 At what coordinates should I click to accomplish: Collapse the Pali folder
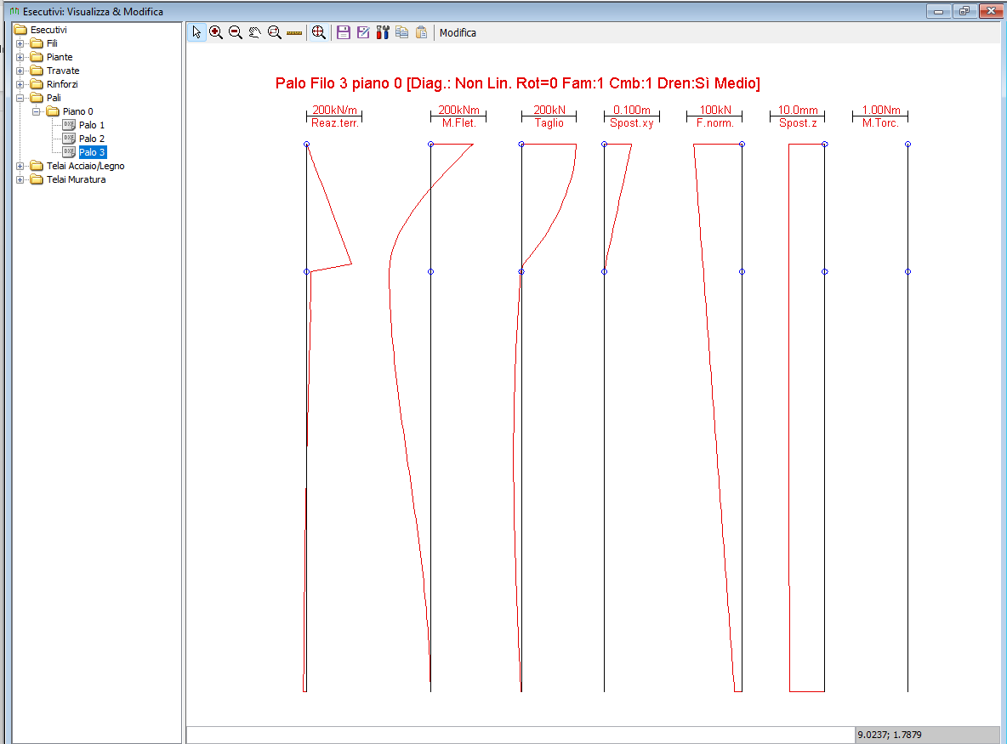20,99
